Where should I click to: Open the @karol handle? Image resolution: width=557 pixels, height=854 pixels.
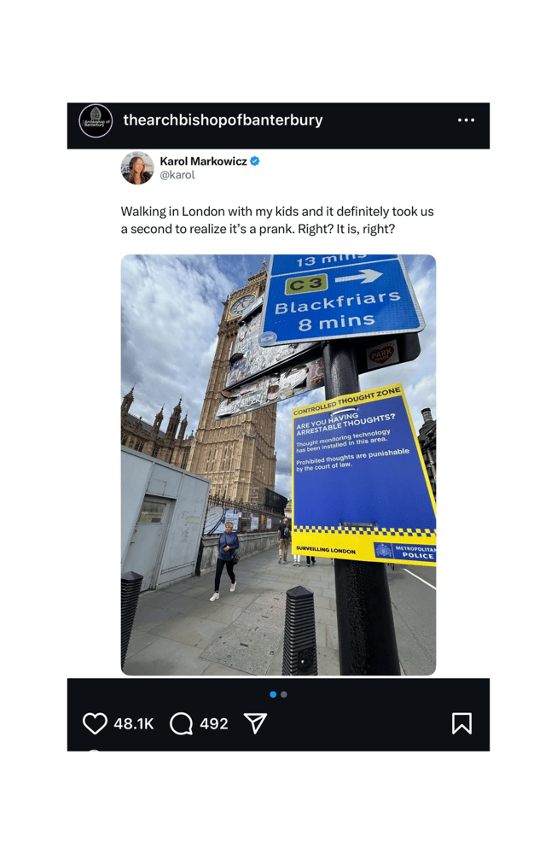click(x=177, y=175)
